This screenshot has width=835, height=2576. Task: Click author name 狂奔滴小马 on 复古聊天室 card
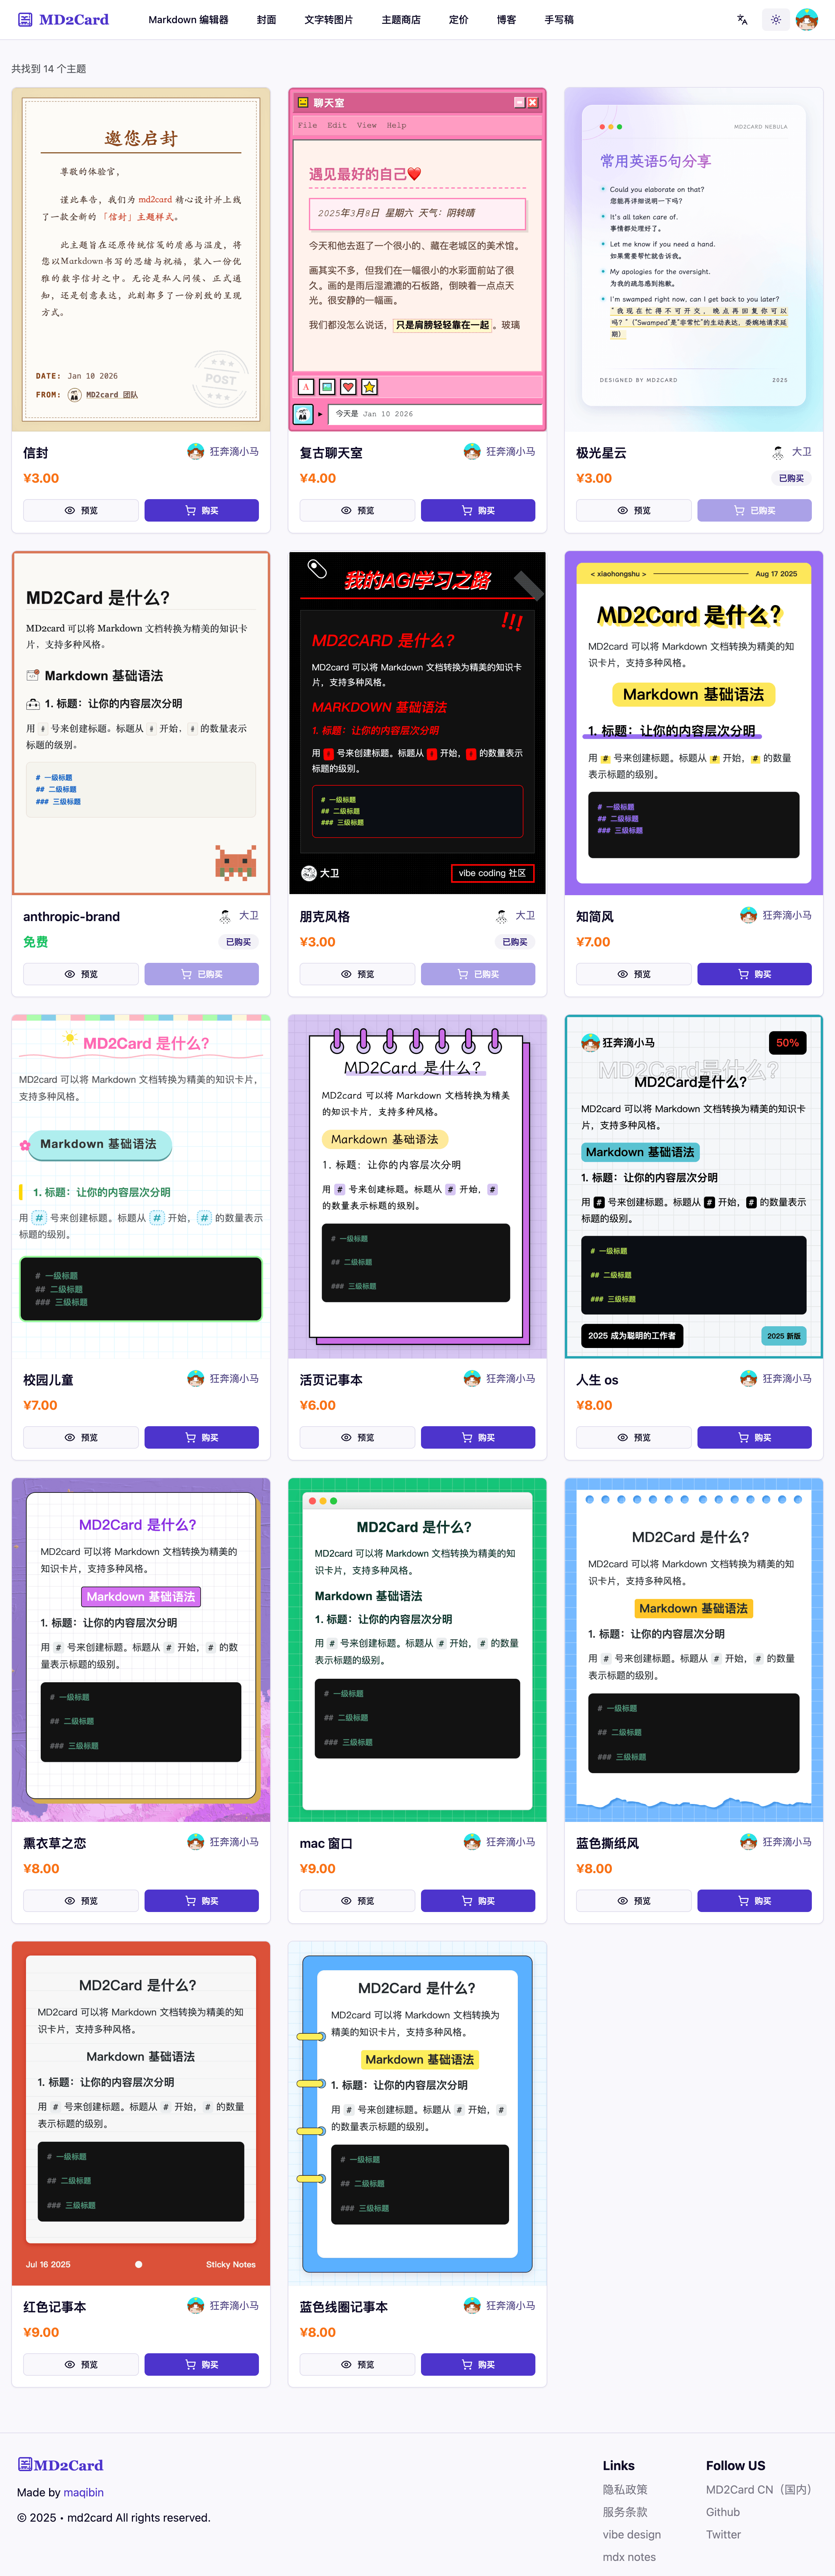click(511, 452)
